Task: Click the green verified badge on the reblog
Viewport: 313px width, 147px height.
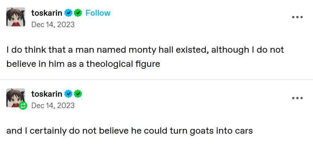Action: 78,94
